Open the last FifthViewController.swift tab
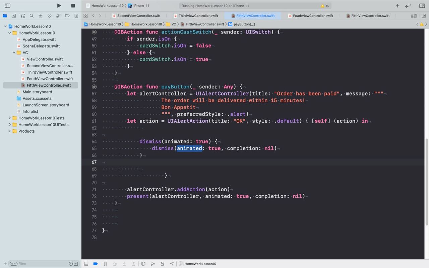This screenshot has width=429, height=268. point(368,16)
